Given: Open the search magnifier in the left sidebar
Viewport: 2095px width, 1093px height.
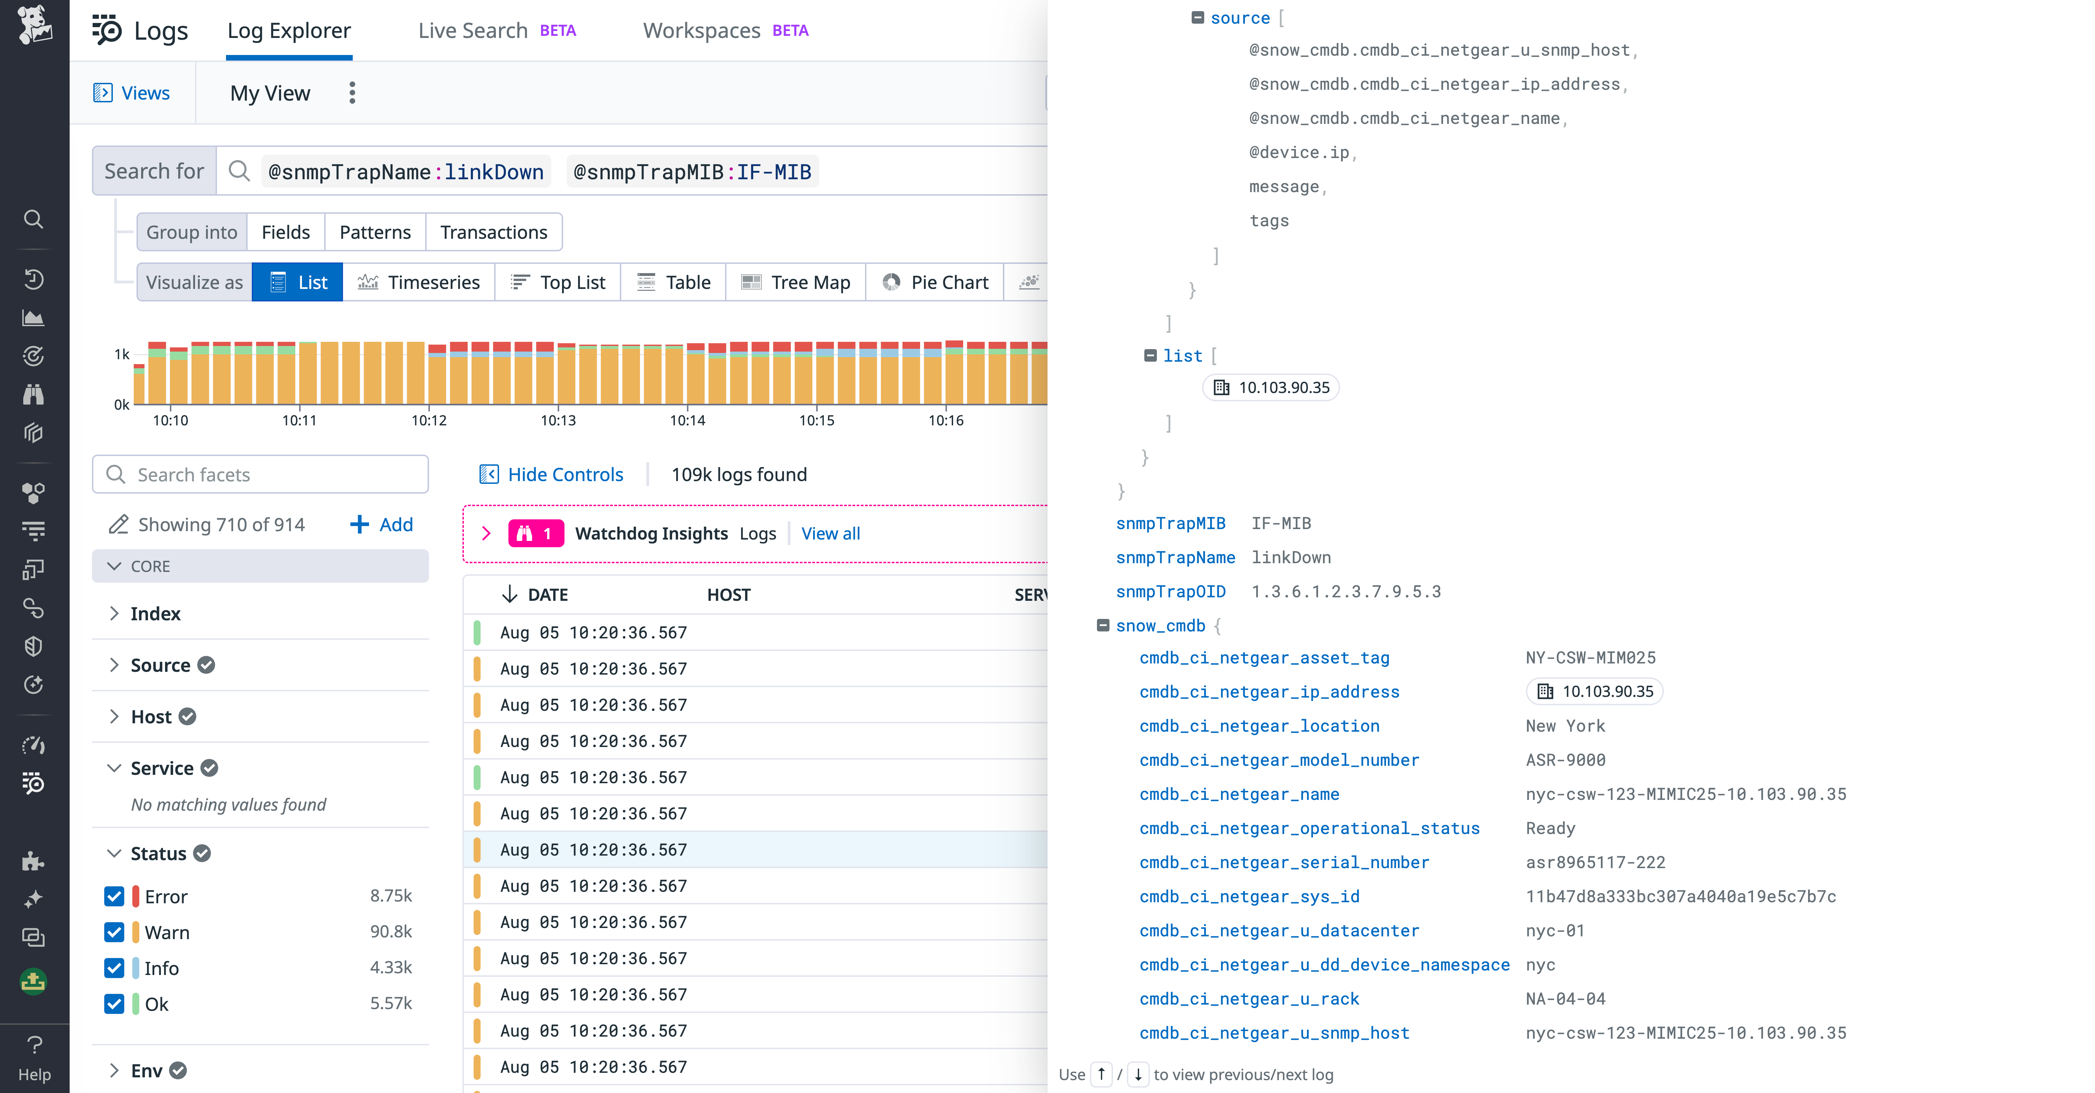Looking at the screenshot, I should point(33,219).
